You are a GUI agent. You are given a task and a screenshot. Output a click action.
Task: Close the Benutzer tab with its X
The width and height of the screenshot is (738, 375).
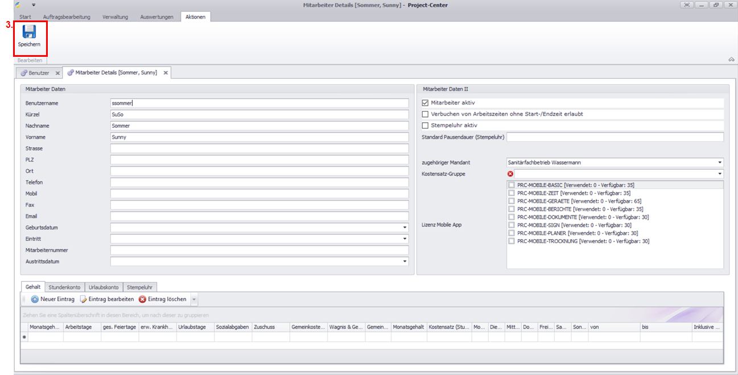tap(57, 73)
